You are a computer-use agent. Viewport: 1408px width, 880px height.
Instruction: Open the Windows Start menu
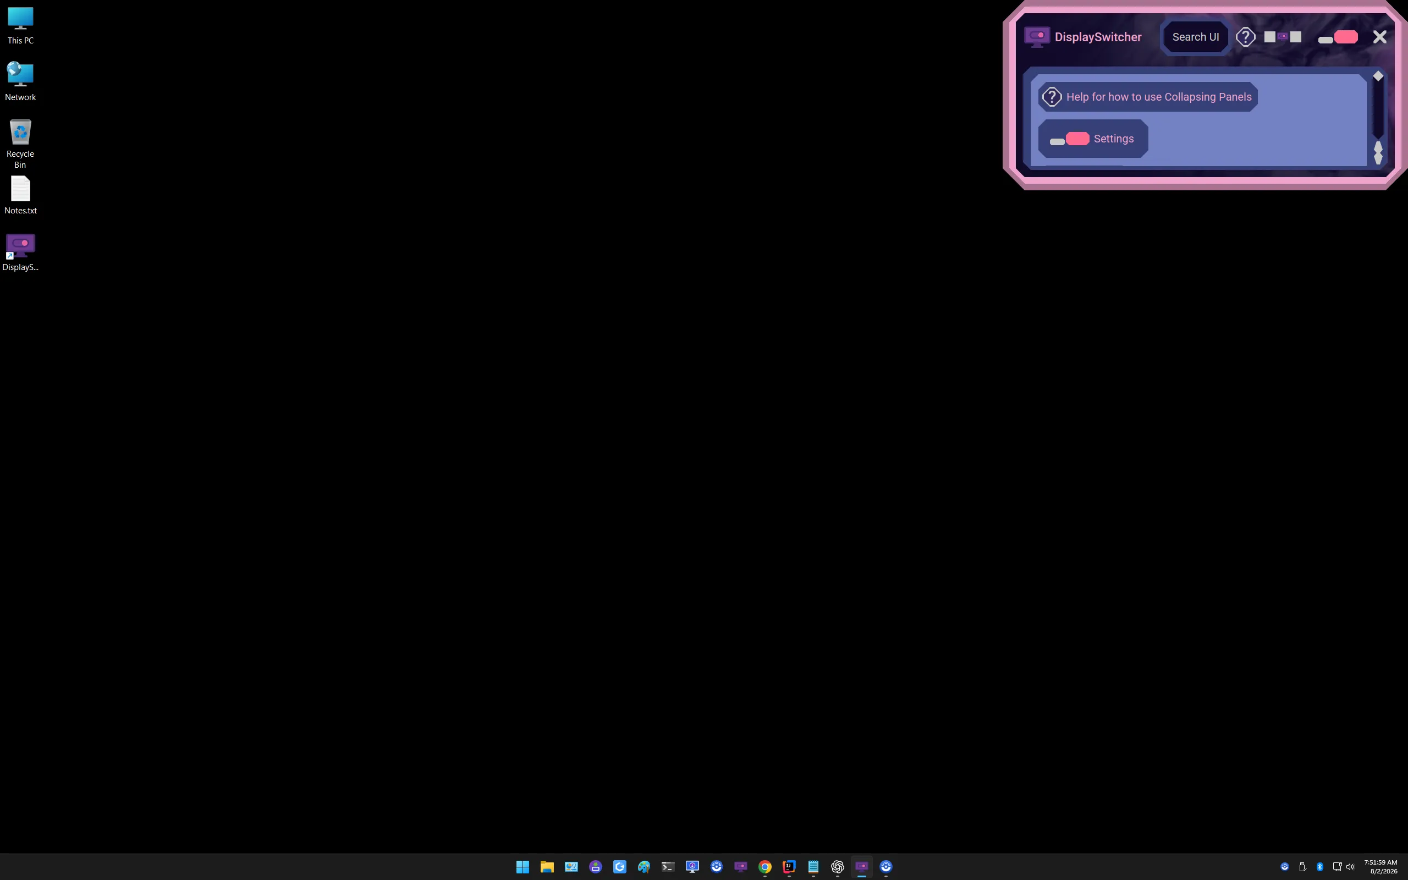[522, 867]
